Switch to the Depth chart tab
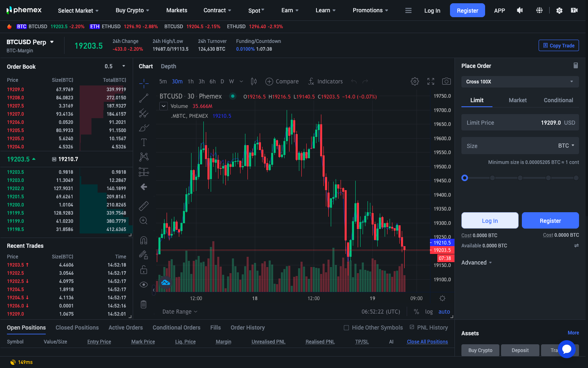588x368 pixels. (169, 66)
